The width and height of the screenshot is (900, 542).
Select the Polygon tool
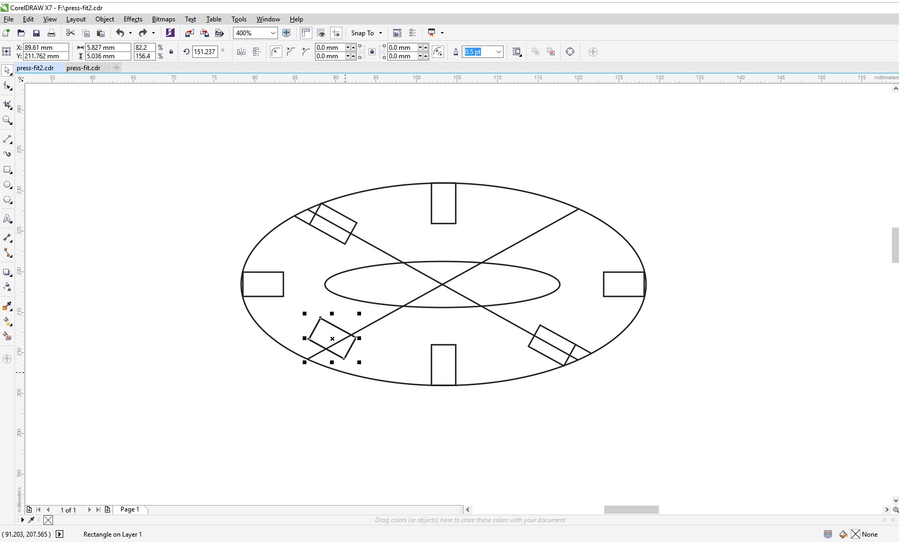pos(7,200)
